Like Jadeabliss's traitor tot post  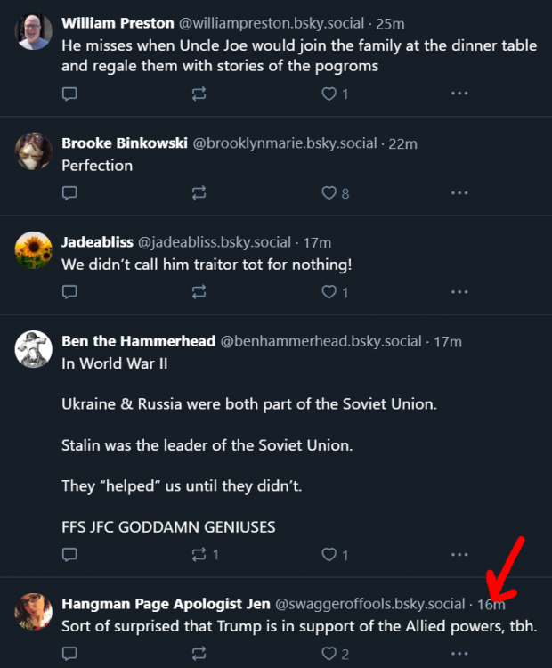pos(329,291)
